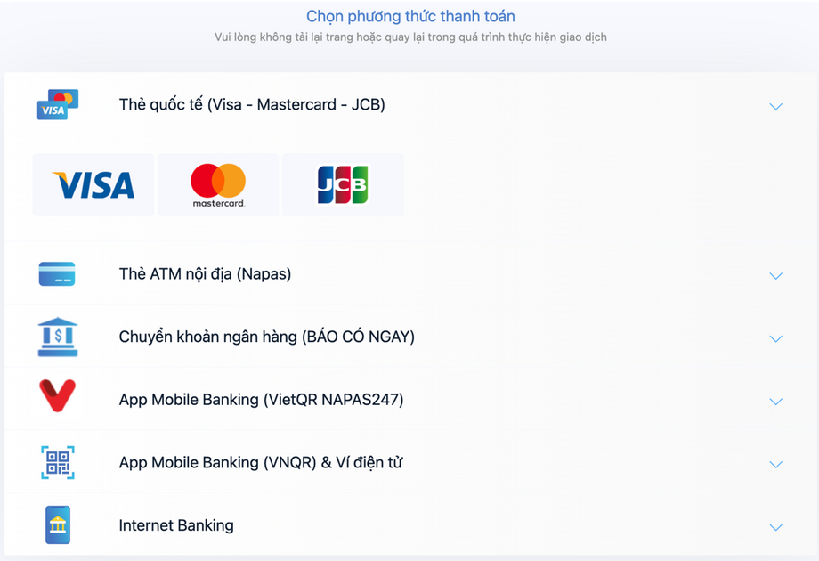Expand the Internet Banking chevron
Image resolution: width=819 pixels, height=561 pixels.
(775, 527)
